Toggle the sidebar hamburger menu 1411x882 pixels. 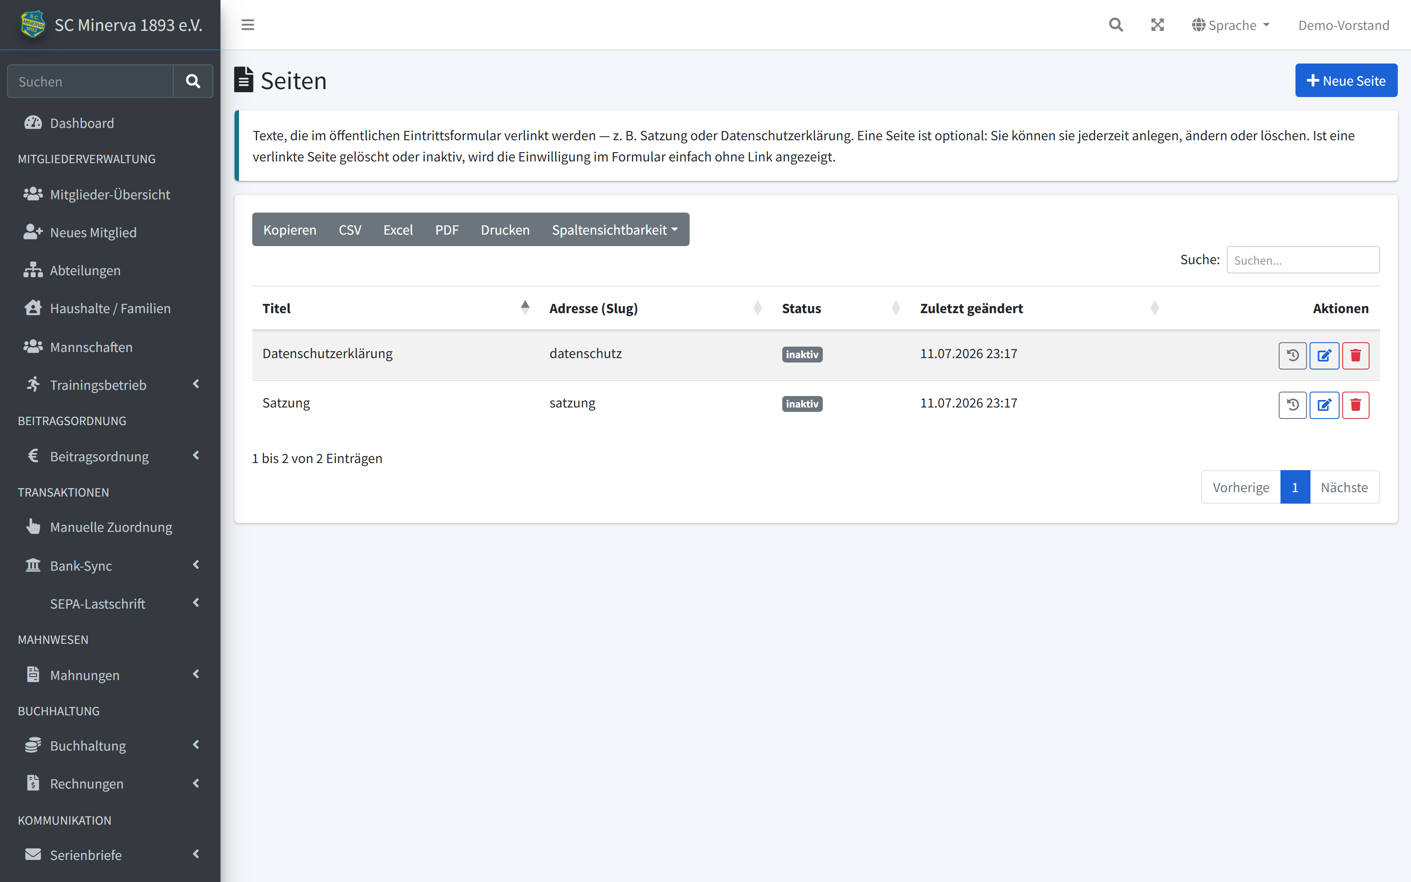pos(248,25)
